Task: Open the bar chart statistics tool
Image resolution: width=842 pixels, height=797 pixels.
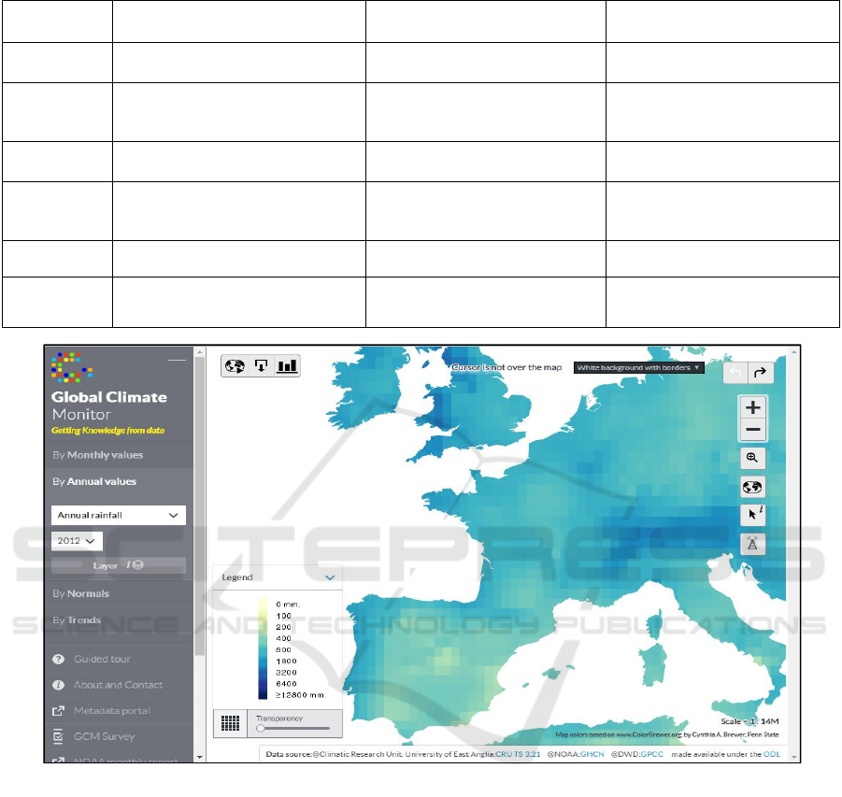Action: point(287,366)
